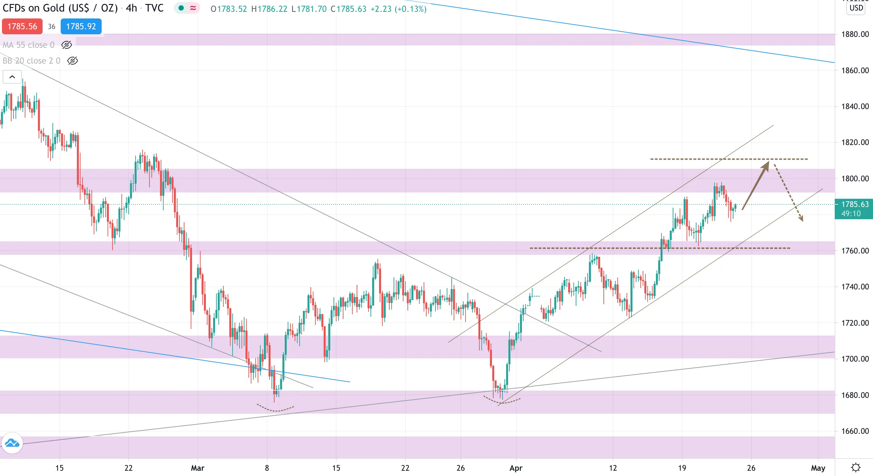Click the 8 date label on the time axis
This screenshot has height=476, width=873.
[267, 468]
